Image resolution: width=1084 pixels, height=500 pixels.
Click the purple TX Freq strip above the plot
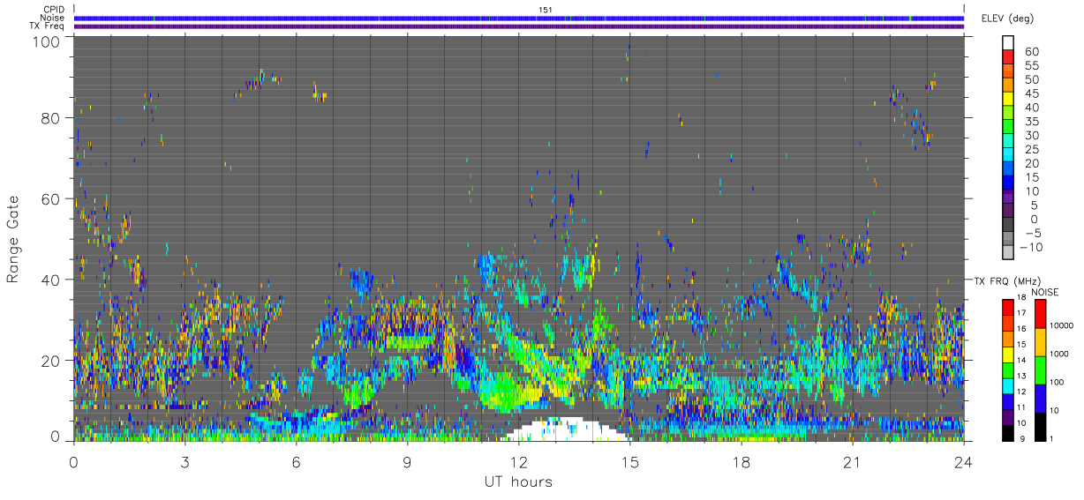pos(519,26)
